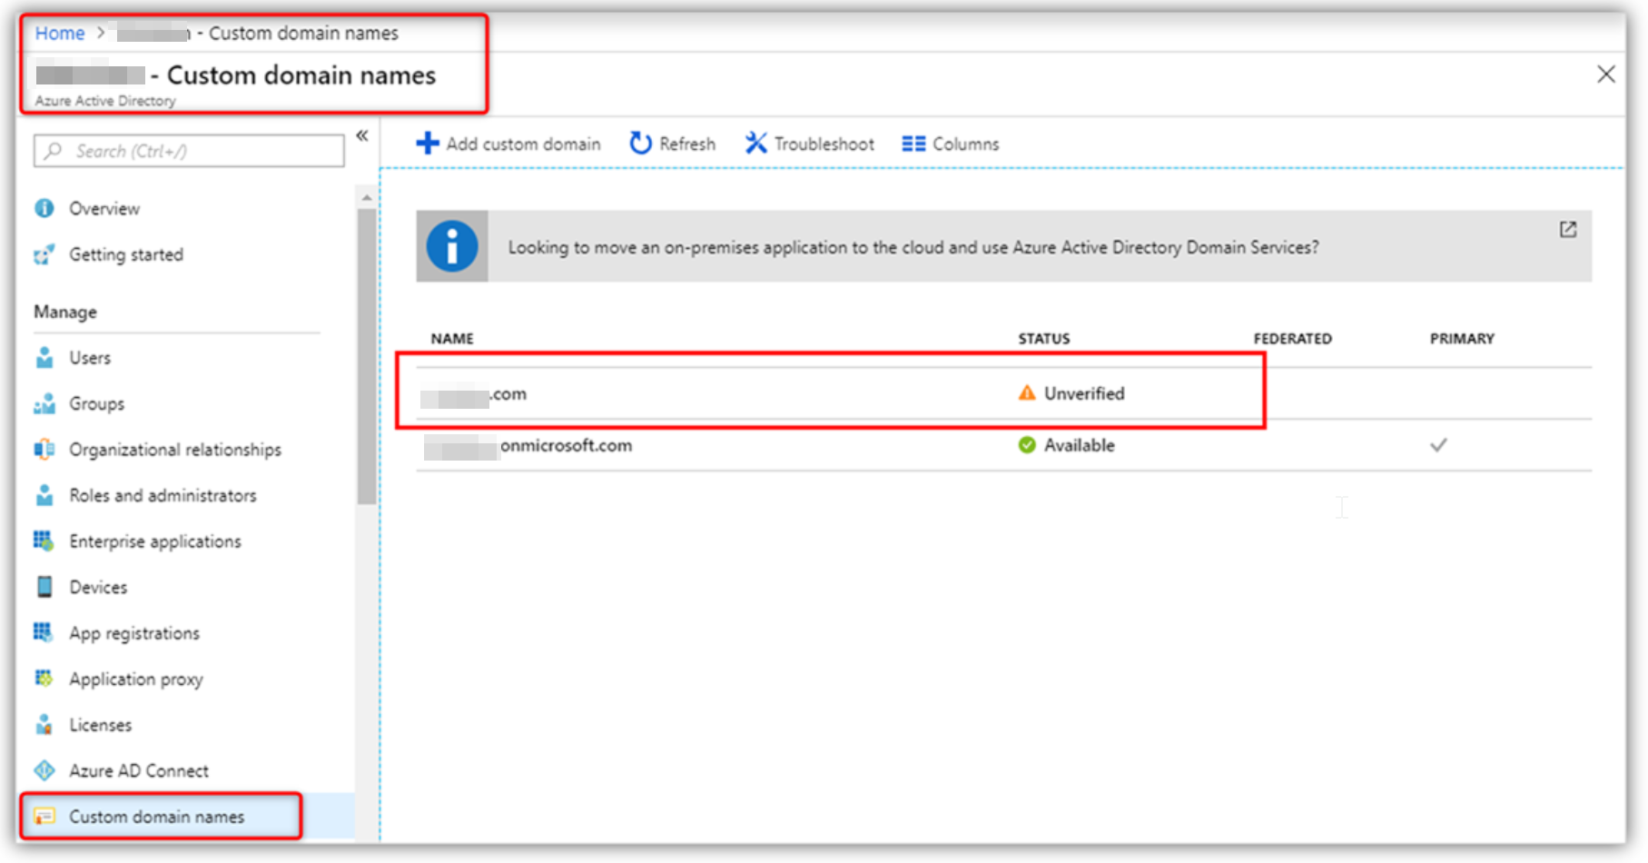This screenshot has height=863, width=1648.
Task: Click the Devices phone icon
Action: point(44,587)
